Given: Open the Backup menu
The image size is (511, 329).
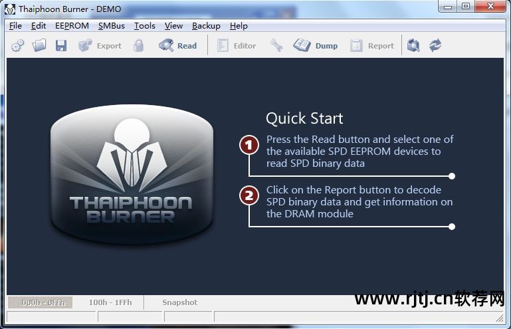Looking at the screenshot, I should pos(206,26).
